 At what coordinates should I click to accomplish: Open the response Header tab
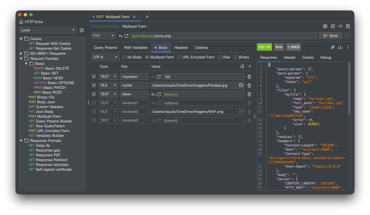290,57
